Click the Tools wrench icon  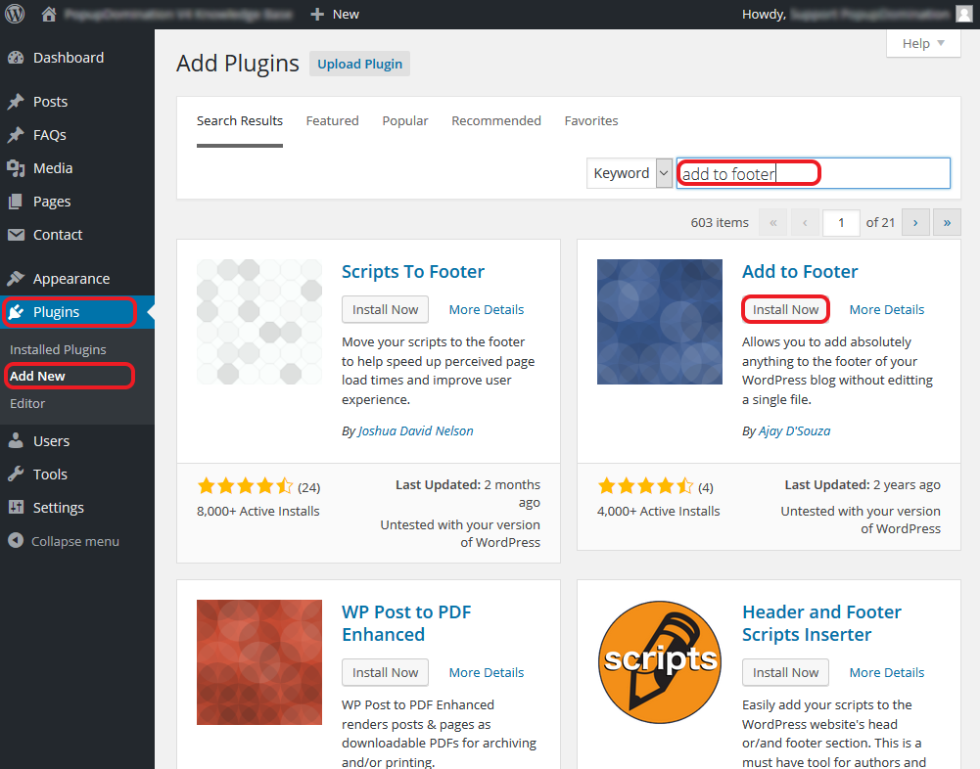pos(16,475)
